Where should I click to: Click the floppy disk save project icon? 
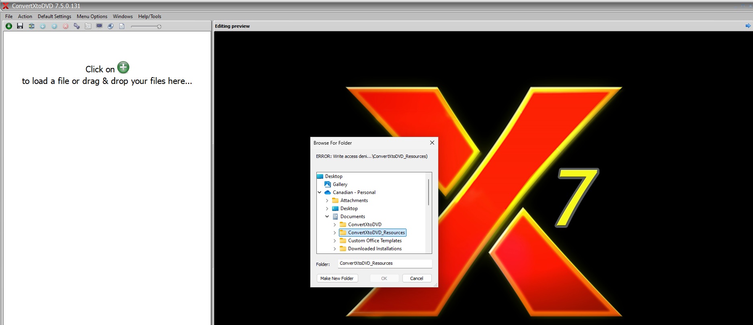click(20, 26)
